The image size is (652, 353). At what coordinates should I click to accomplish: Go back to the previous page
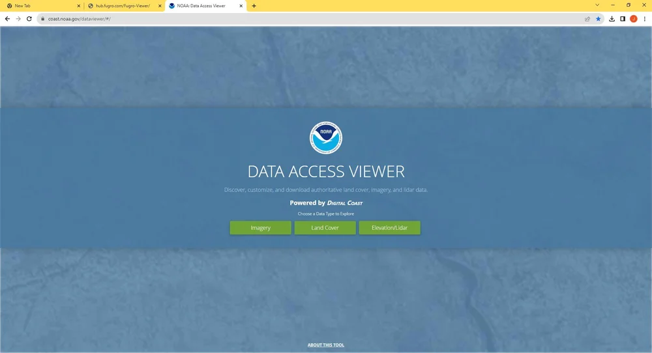click(x=7, y=19)
